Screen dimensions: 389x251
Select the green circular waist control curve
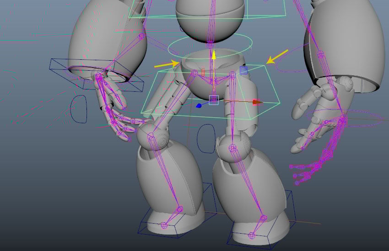[210, 46]
